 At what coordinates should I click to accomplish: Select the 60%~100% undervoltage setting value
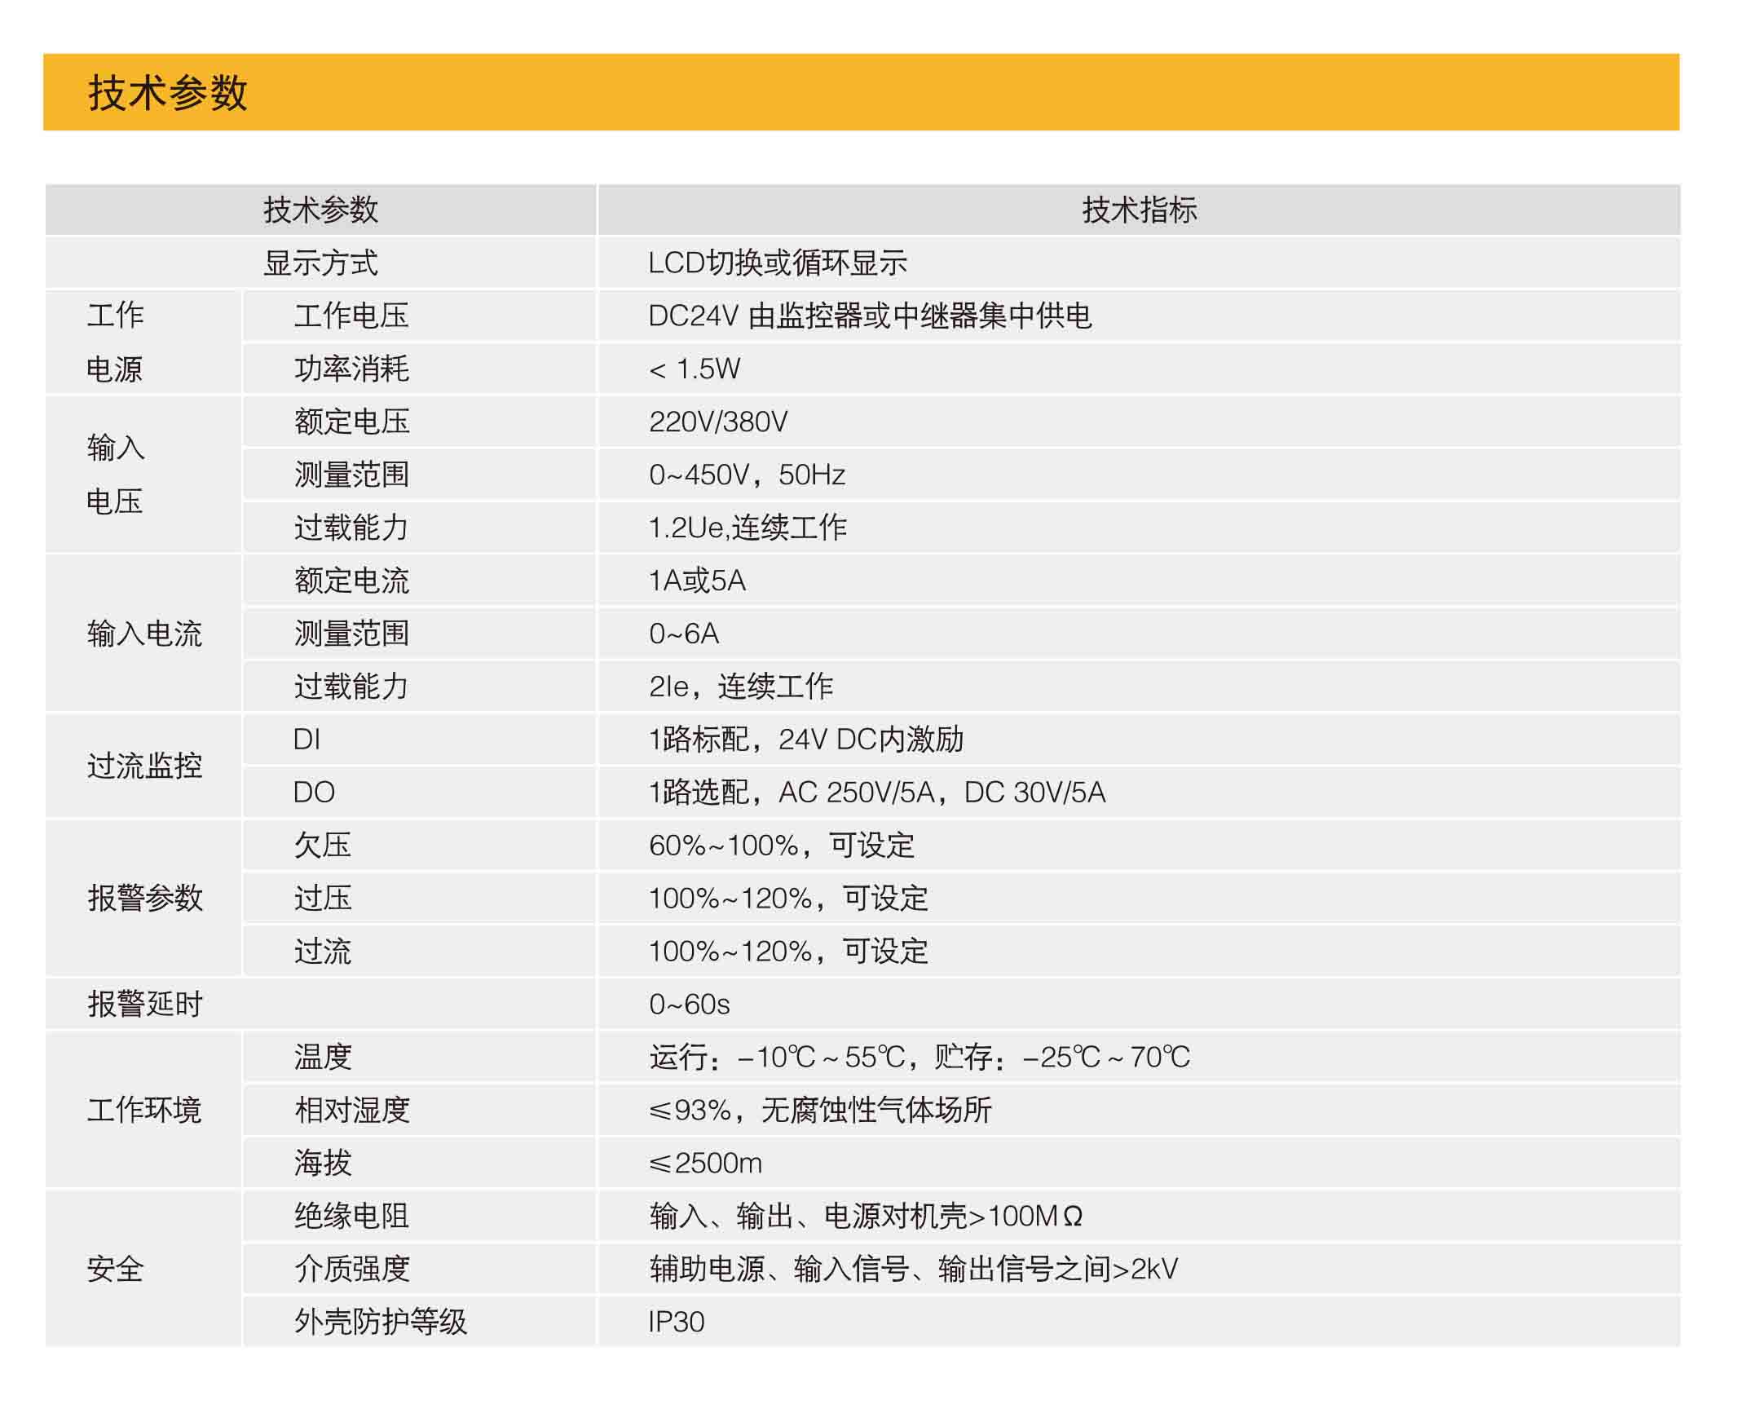click(x=781, y=846)
